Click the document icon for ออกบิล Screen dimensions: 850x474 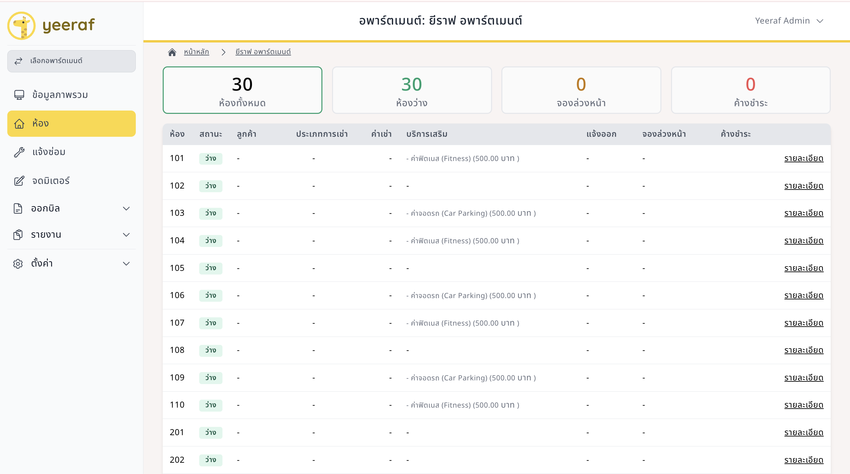point(18,208)
